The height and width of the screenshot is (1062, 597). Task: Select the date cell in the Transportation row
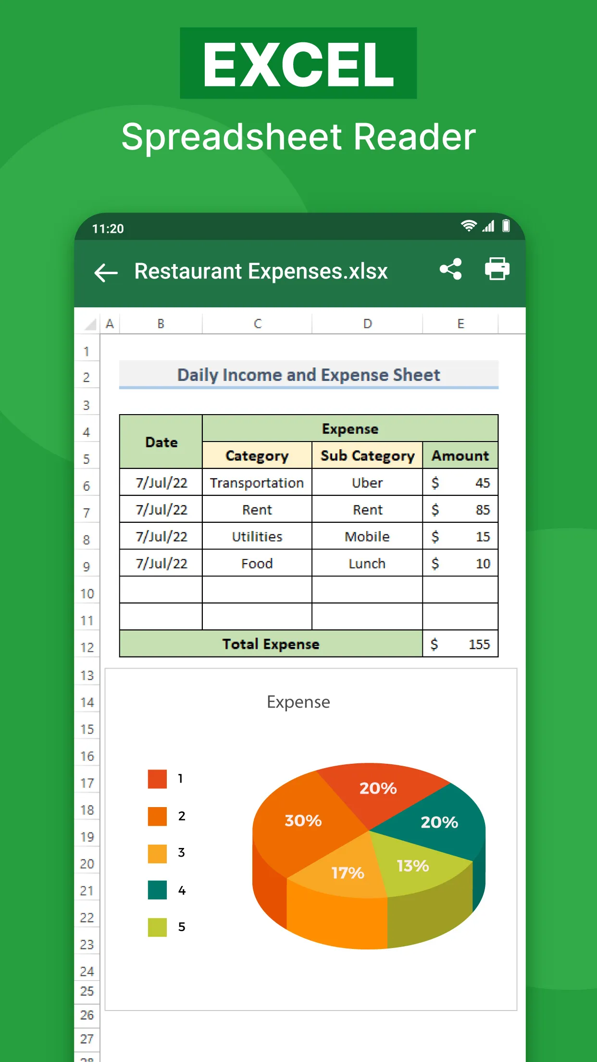161,482
